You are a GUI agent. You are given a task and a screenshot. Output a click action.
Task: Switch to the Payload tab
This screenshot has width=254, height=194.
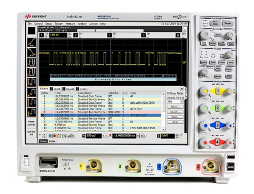click(70, 89)
